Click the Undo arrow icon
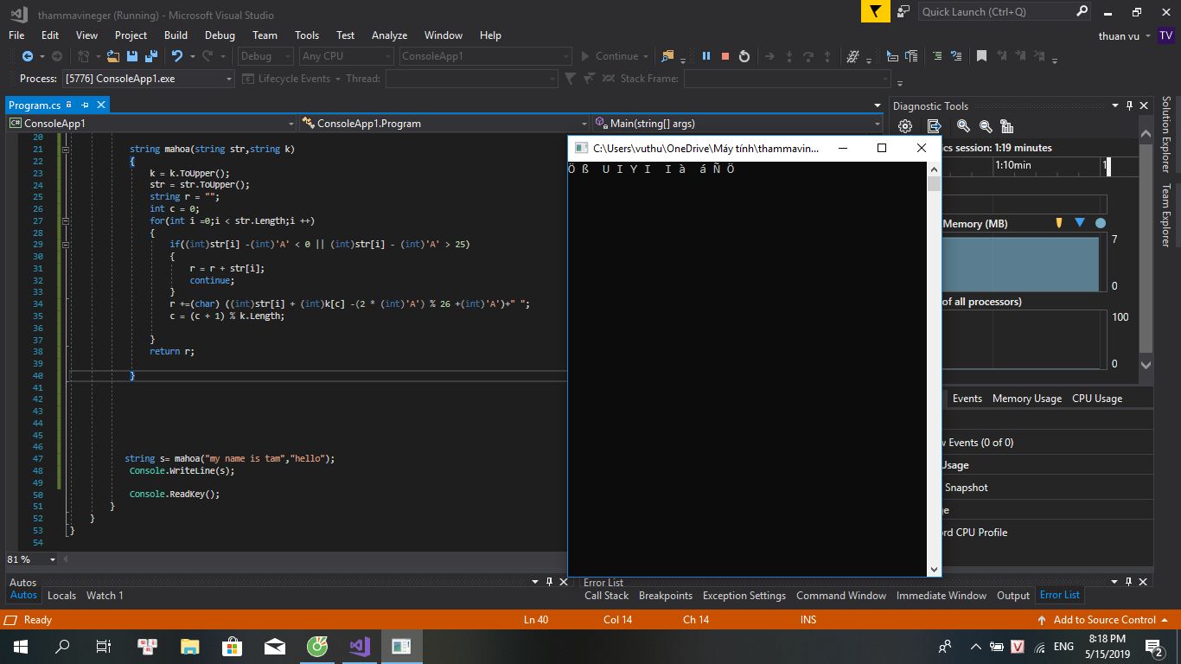This screenshot has width=1181, height=664. click(177, 56)
